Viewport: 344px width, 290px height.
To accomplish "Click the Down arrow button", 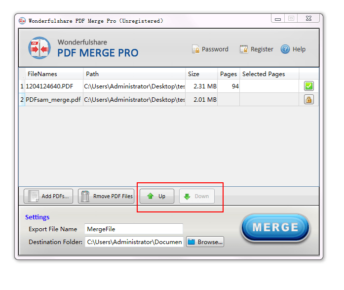I will 197,196.
